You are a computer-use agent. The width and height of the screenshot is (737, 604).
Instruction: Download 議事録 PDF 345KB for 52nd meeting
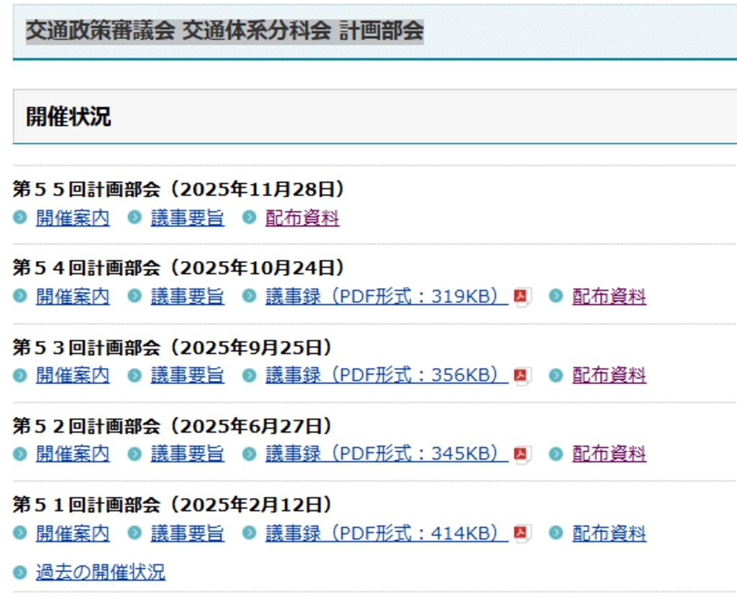point(386,454)
